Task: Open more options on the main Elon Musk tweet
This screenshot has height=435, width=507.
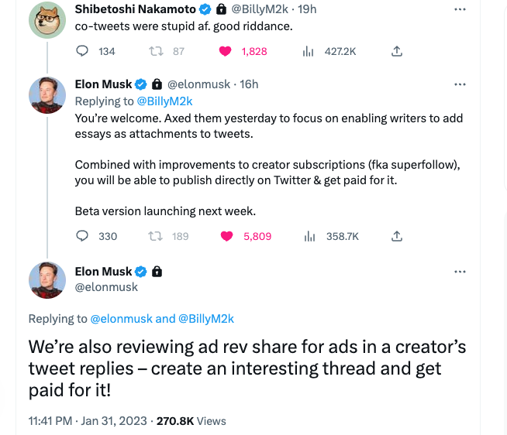Action: [460, 272]
